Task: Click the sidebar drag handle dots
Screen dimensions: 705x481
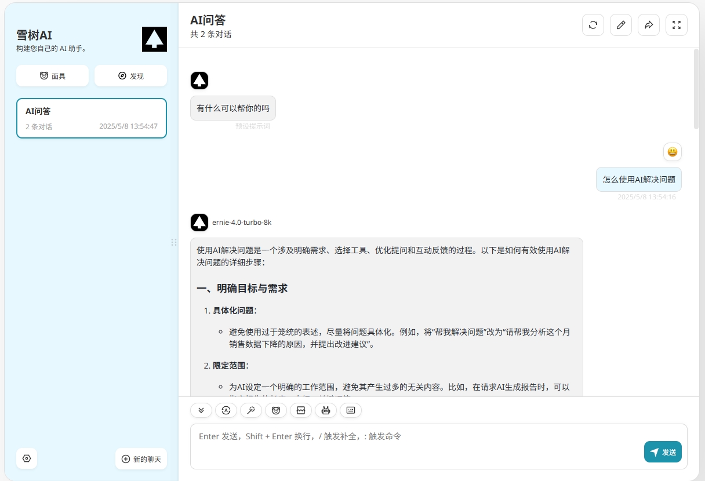Action: pos(174,242)
